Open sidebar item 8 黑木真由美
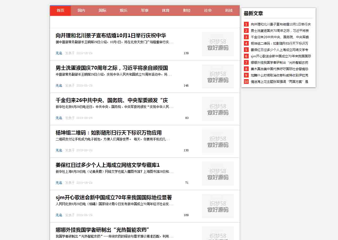Image resolution: width=338 pixels, height=240 pixels. (279, 69)
